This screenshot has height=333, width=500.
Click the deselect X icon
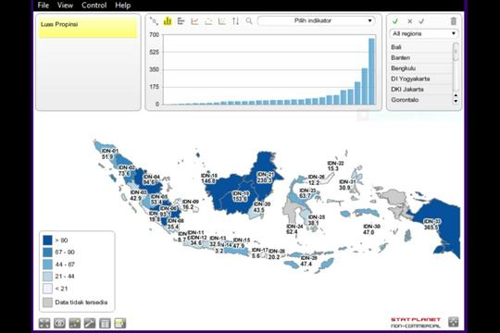pyautogui.click(x=410, y=21)
